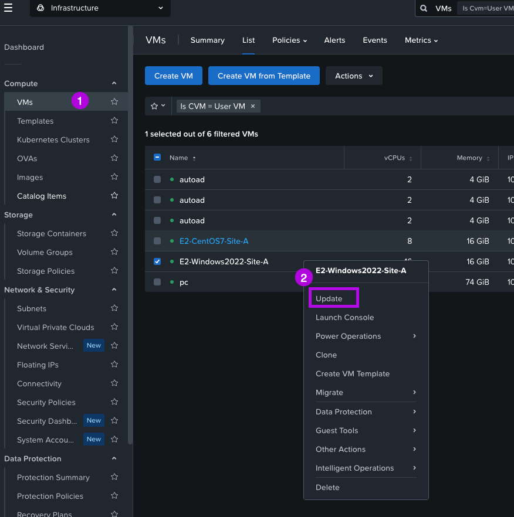Star the Volume Groups entry
514x517 pixels.
click(x=114, y=252)
